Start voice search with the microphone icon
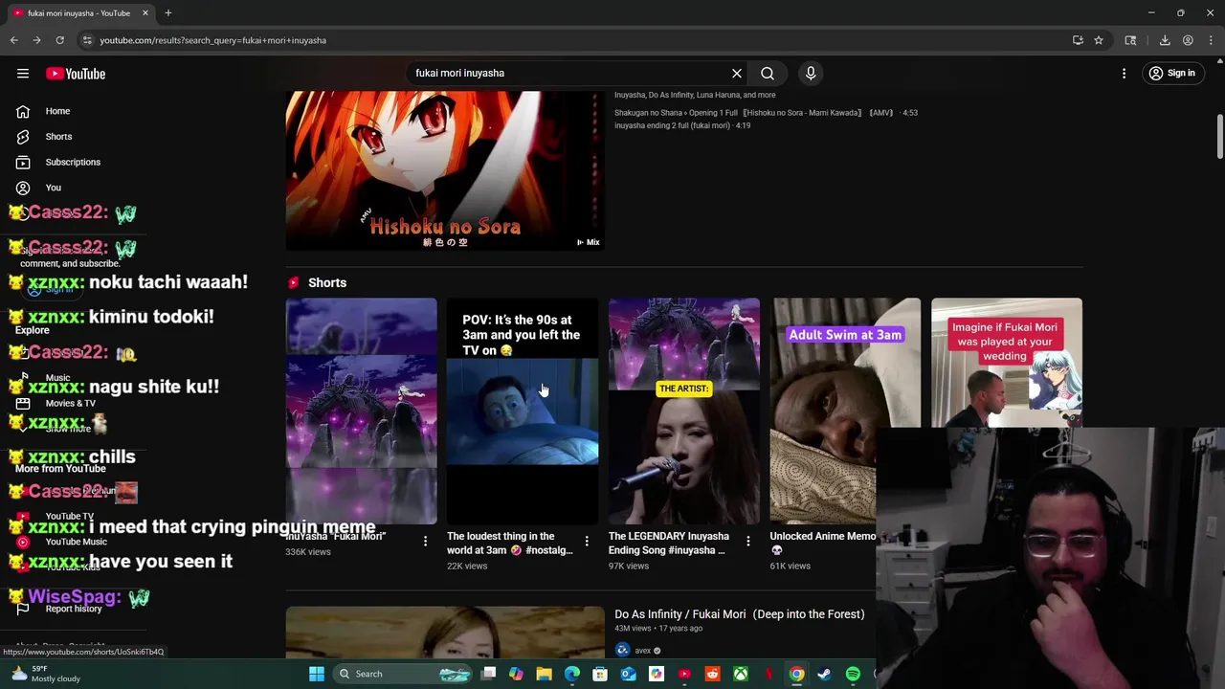The width and height of the screenshot is (1225, 689). coord(811,74)
